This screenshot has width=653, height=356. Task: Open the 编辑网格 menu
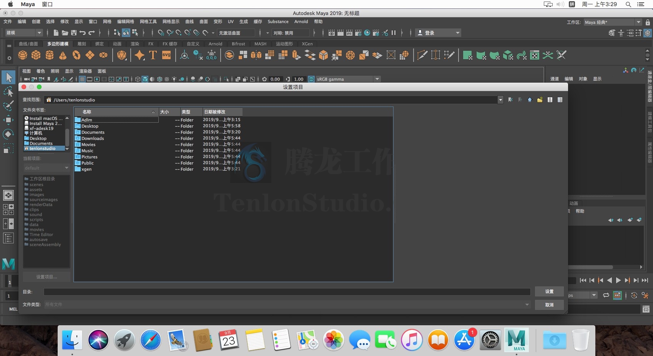coord(126,22)
